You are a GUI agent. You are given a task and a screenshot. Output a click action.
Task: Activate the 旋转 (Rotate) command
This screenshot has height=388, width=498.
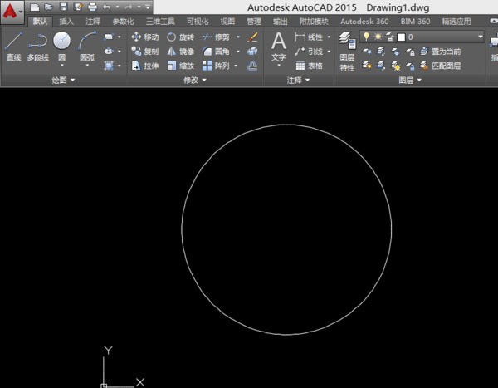pyautogui.click(x=180, y=37)
